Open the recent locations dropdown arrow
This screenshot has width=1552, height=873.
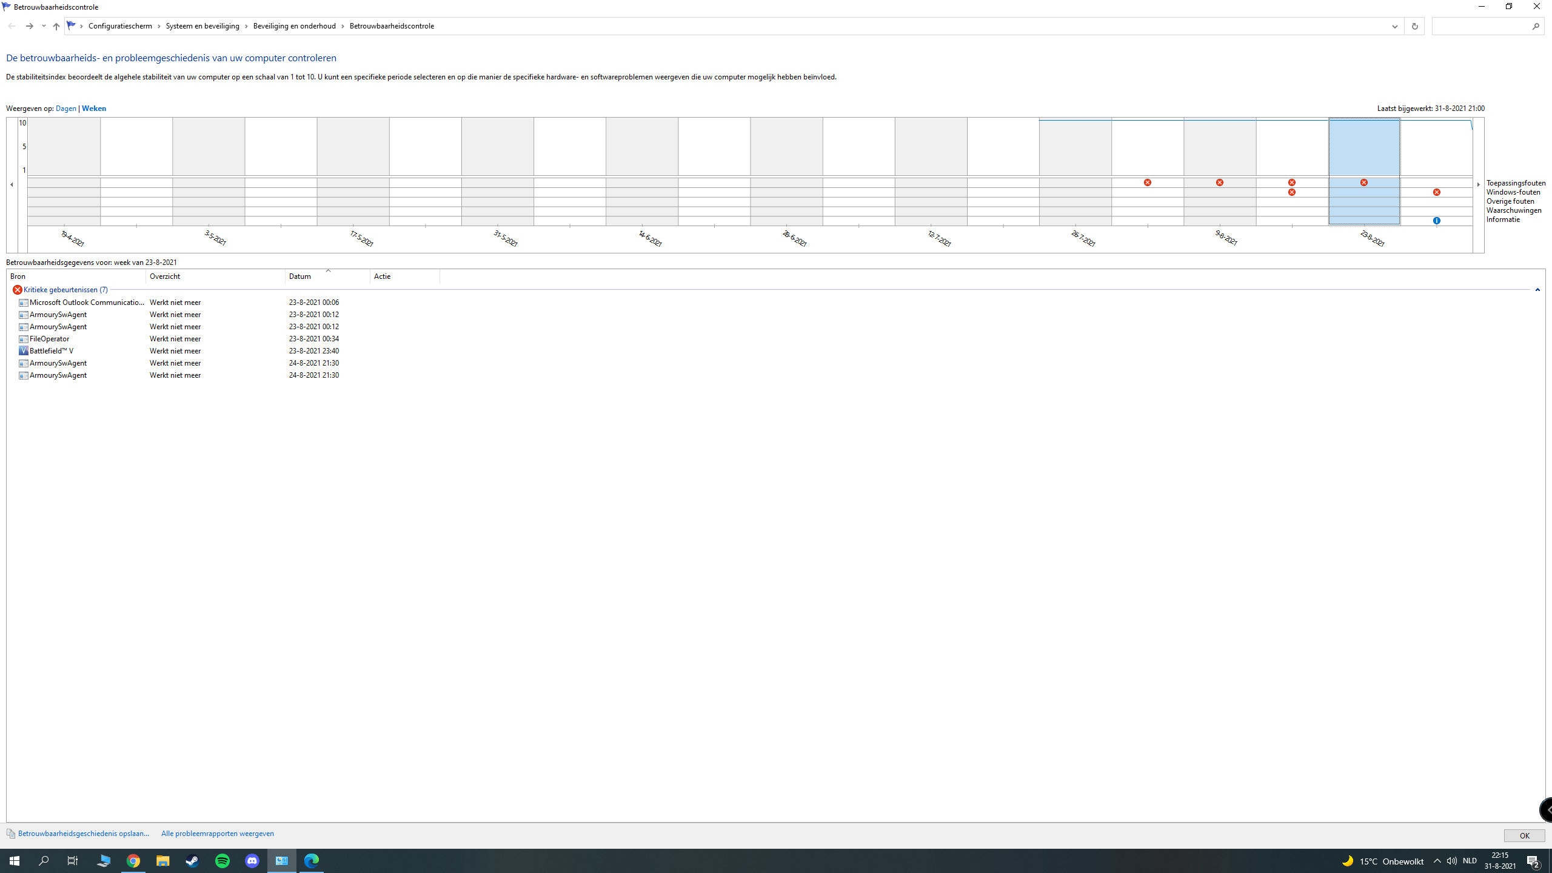pos(44,26)
